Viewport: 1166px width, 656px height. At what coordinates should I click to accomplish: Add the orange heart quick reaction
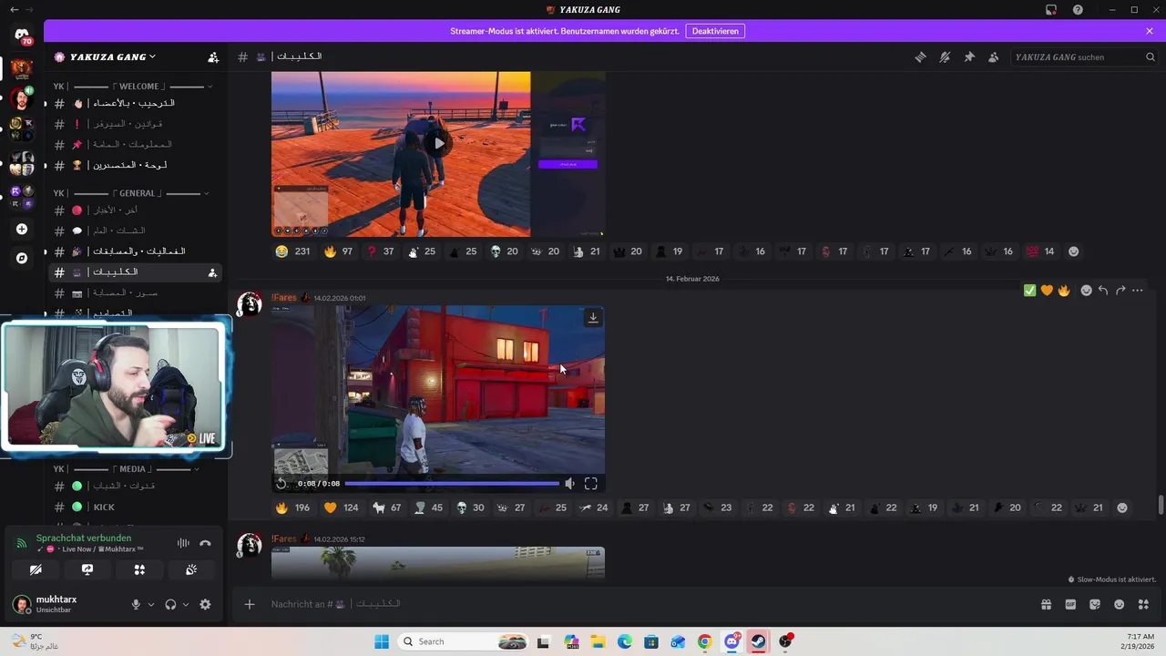coord(1047,291)
